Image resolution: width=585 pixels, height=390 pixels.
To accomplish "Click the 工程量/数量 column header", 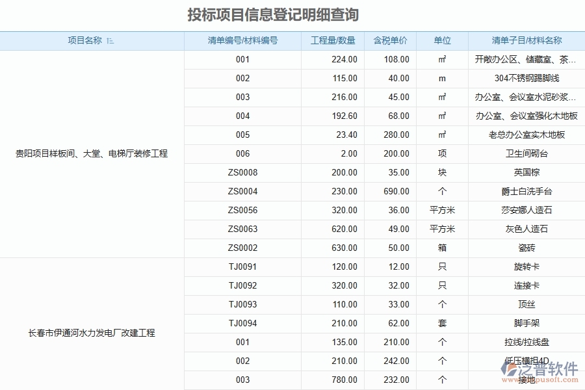I will coord(333,40).
